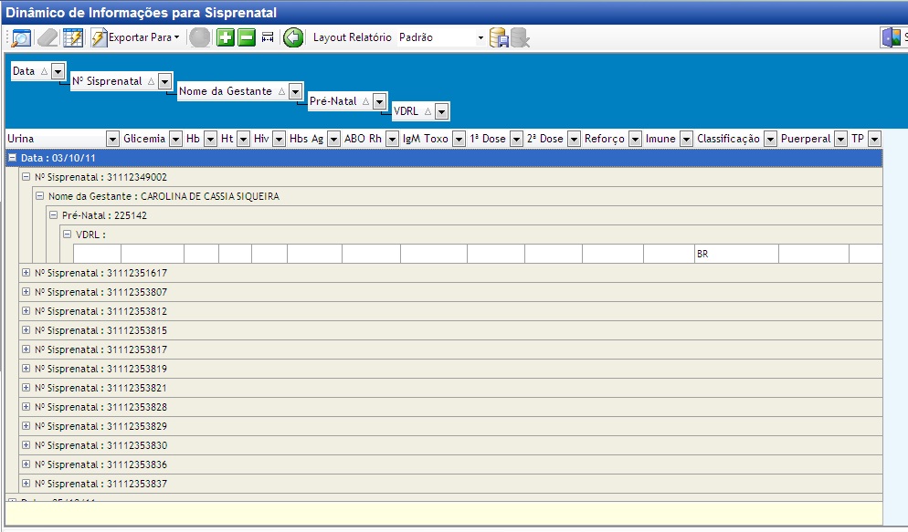908x532 pixels.
Task: Open the Imune column filter dropdown
Action: 686,139
